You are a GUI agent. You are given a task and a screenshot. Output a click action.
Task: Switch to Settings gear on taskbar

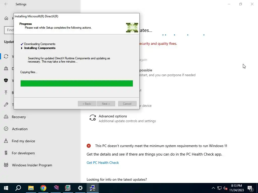(x=80, y=188)
